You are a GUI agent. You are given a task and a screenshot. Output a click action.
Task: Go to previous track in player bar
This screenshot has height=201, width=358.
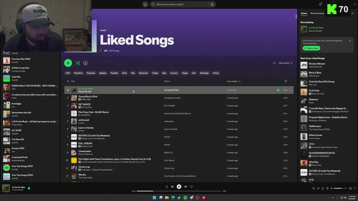pyautogui.click(x=172, y=187)
